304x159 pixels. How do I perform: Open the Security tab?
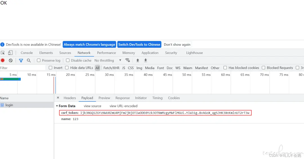click(x=171, y=53)
